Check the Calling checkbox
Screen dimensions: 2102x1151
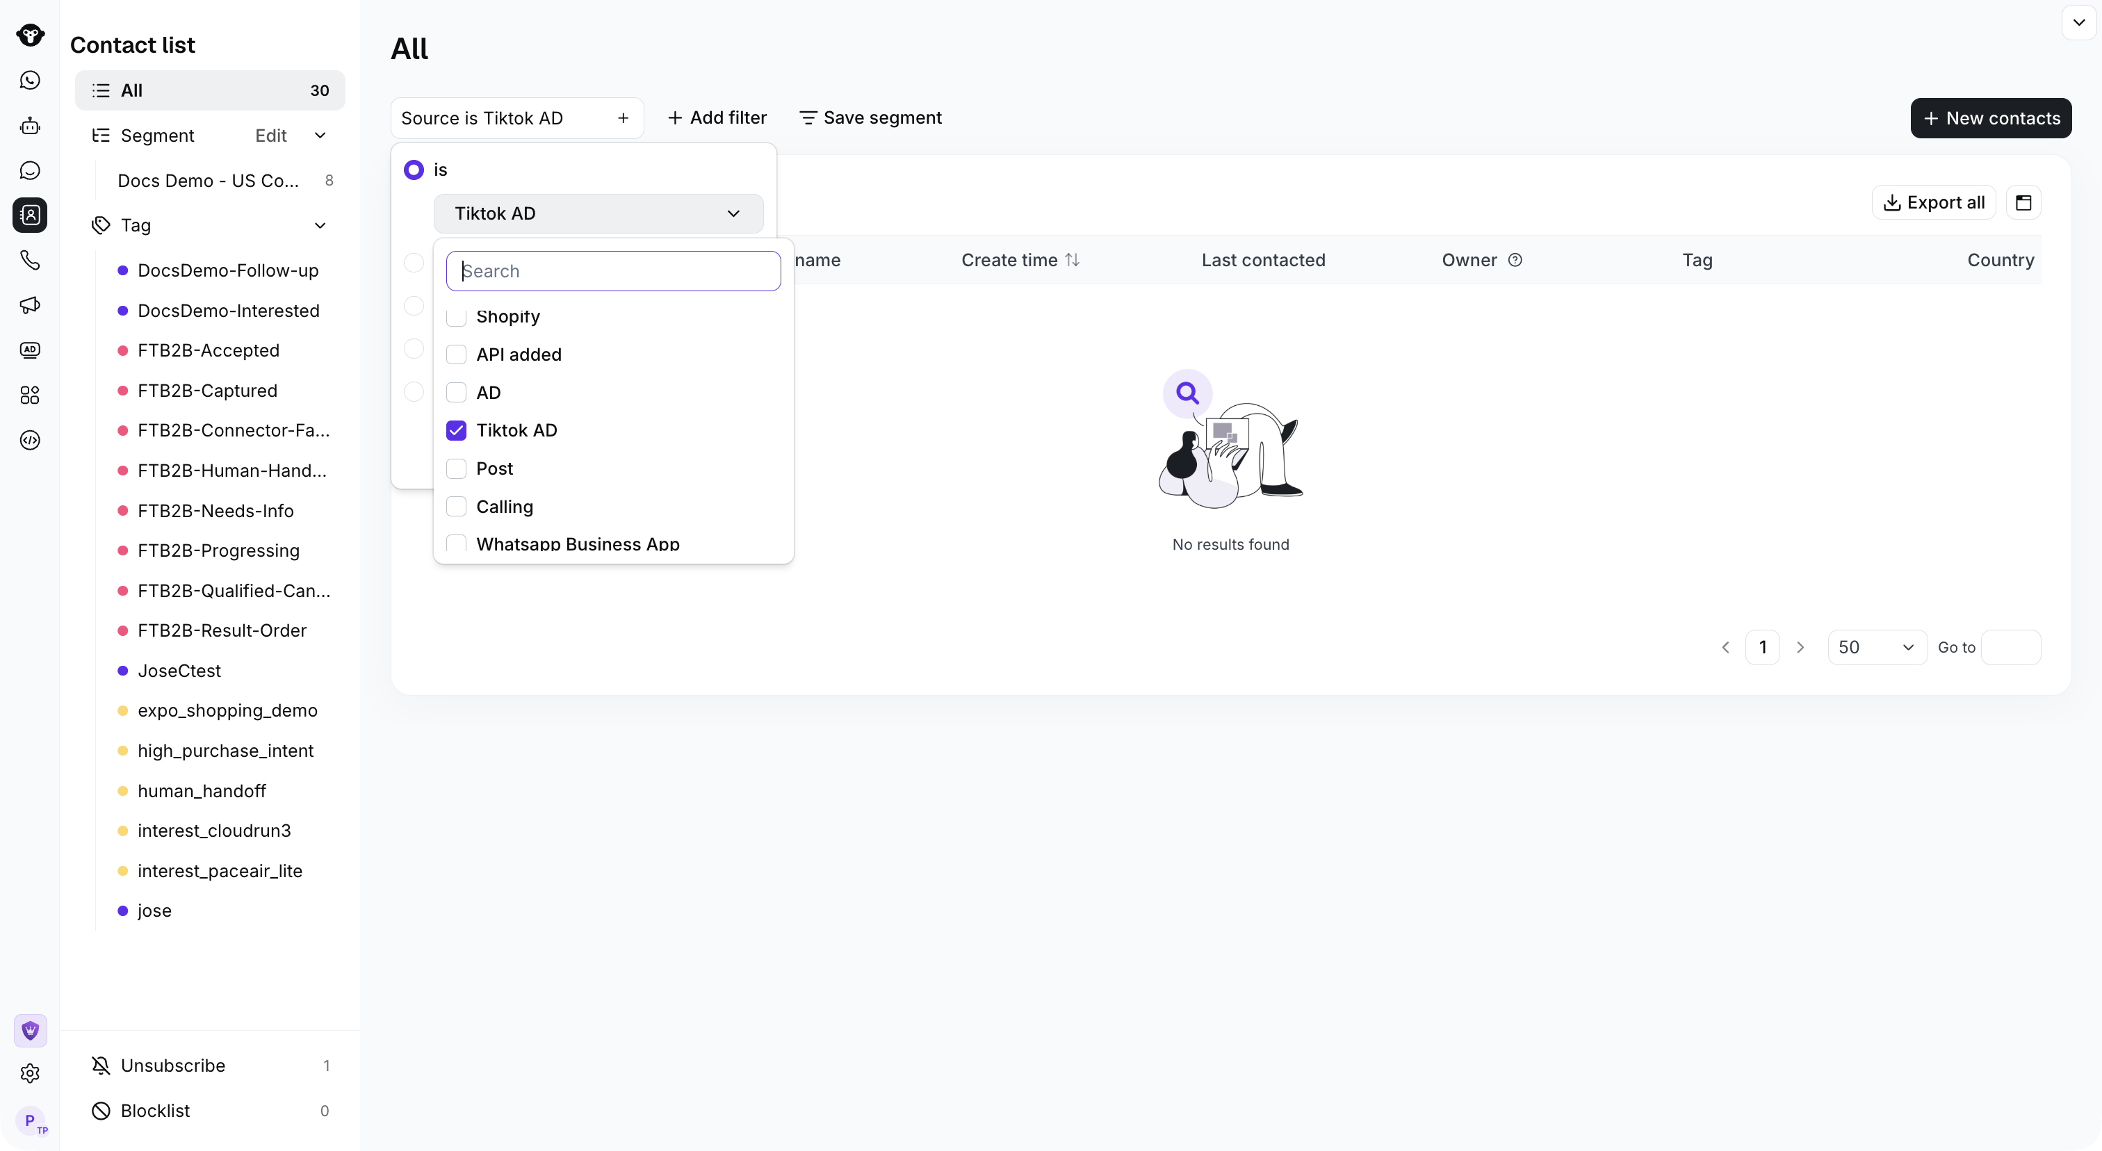456,507
